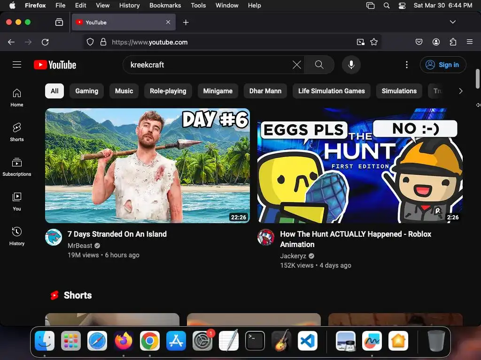The height and width of the screenshot is (360, 481).
Task: Open the Pocket save icon
Action: click(x=419, y=42)
